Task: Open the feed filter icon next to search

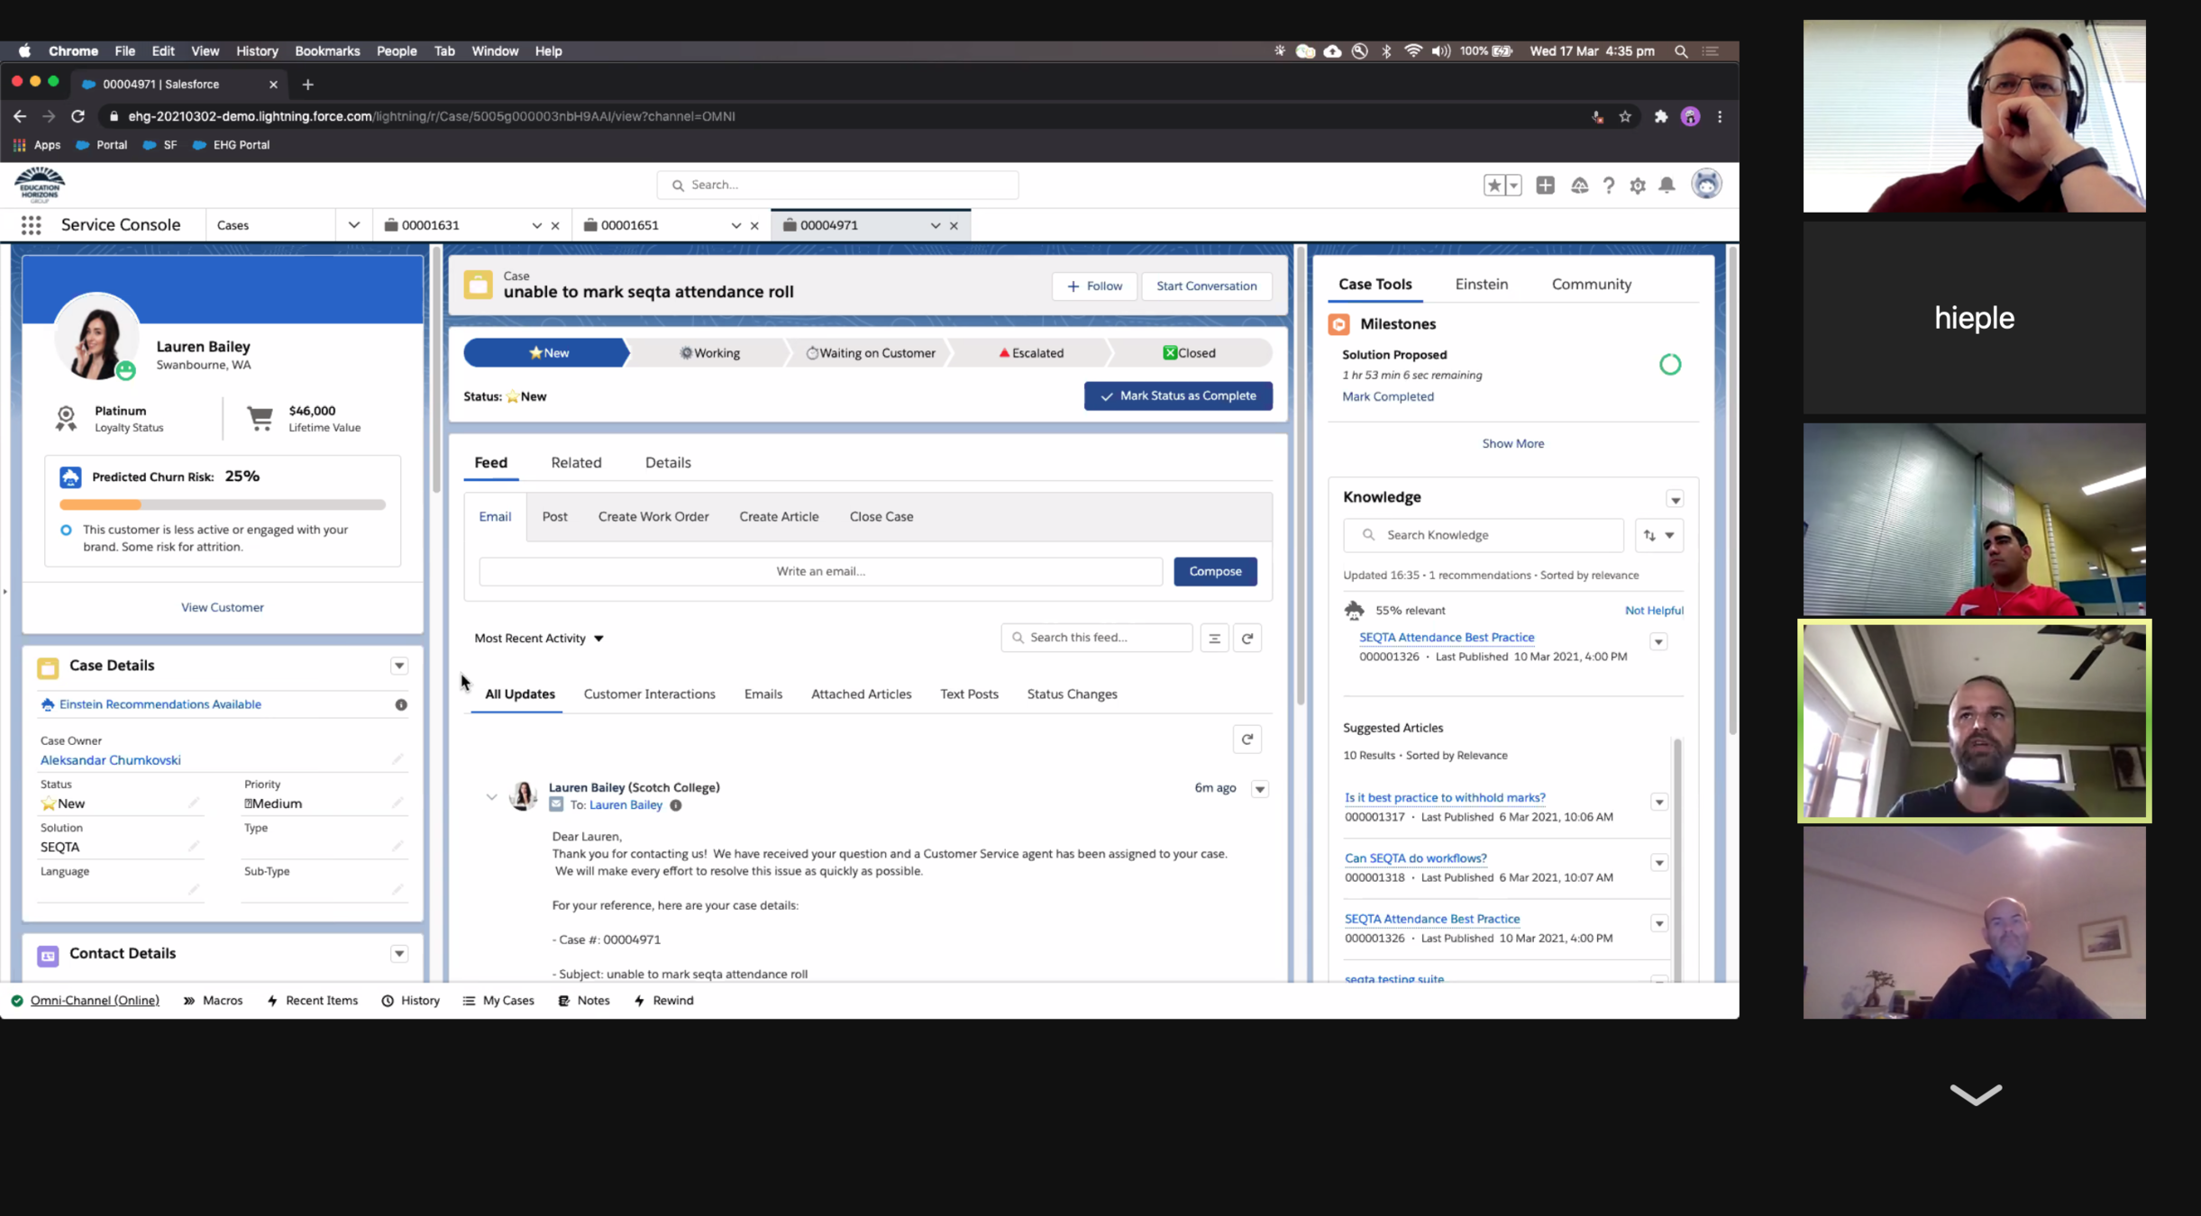Action: [x=1213, y=638]
